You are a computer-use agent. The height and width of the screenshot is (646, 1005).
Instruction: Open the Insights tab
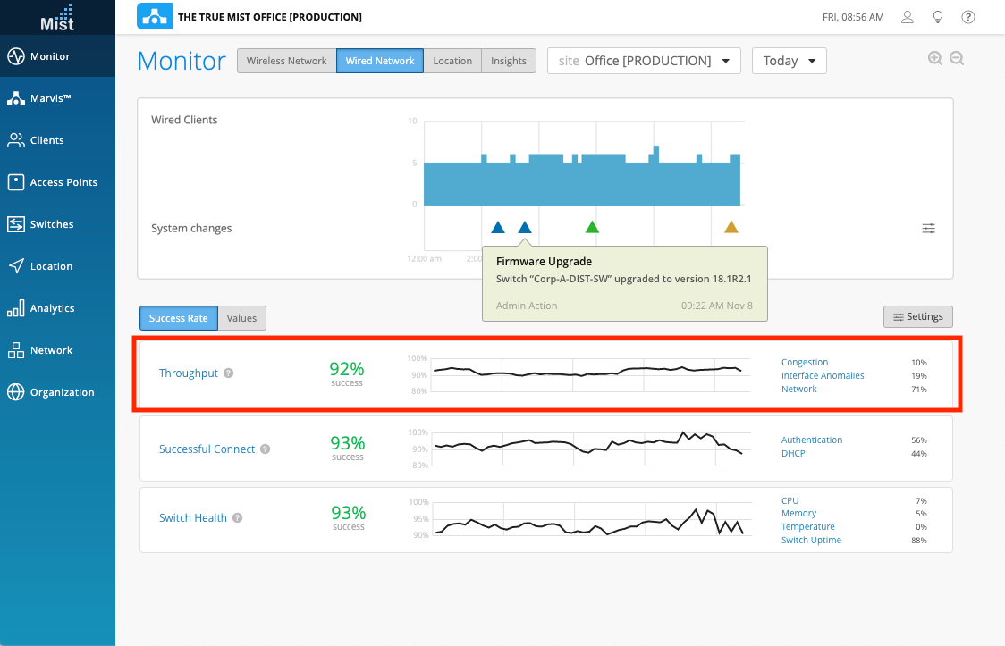(509, 61)
